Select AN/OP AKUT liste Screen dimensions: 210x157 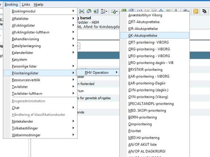155,145
